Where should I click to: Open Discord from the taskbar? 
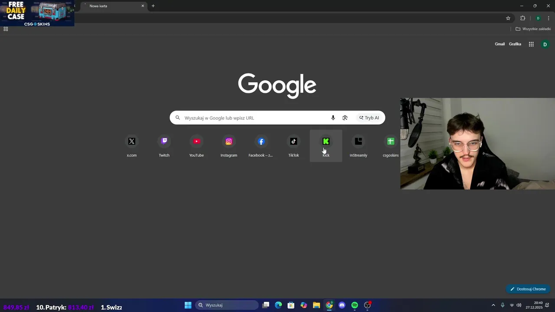(x=342, y=305)
